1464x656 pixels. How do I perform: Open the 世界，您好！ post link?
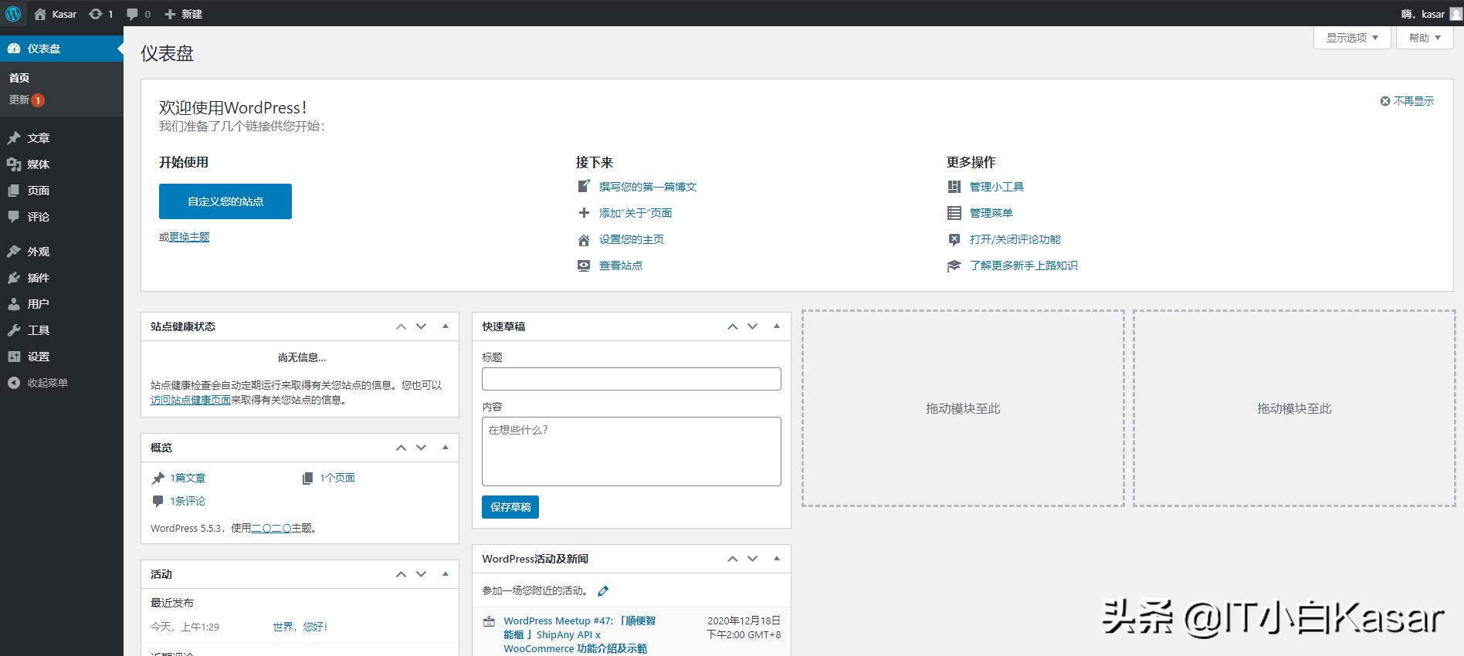[300, 627]
